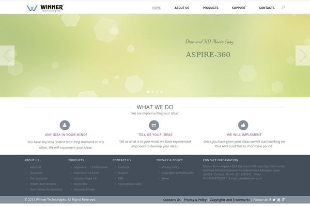This screenshot has height=206, width=310.
Task: Open 'Privacy Policy' link in footer column
Action: (x=170, y=167)
